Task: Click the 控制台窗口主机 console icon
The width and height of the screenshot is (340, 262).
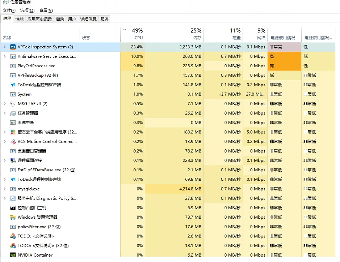Action: tap(13, 208)
